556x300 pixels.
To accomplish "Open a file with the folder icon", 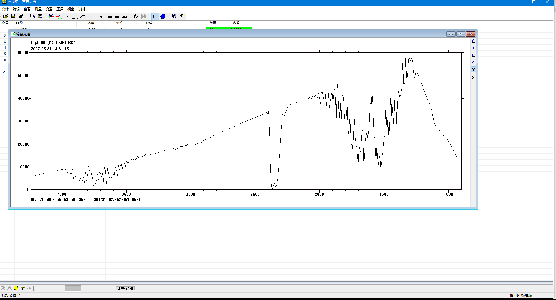I will tap(5, 16).
